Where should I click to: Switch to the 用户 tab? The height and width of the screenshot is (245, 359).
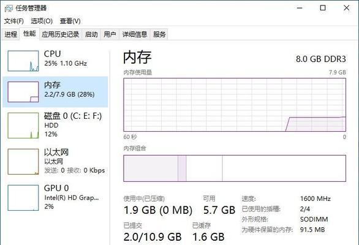click(x=110, y=34)
